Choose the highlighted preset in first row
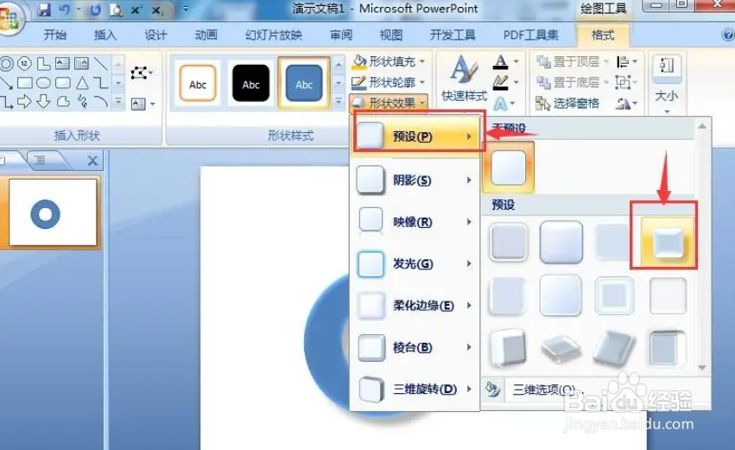 click(667, 243)
